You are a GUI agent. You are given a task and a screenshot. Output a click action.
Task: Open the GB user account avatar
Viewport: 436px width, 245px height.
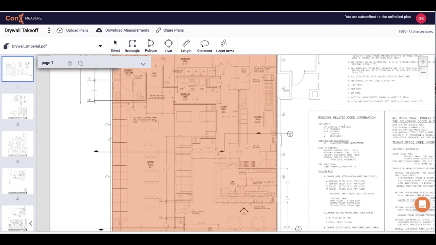421,19
